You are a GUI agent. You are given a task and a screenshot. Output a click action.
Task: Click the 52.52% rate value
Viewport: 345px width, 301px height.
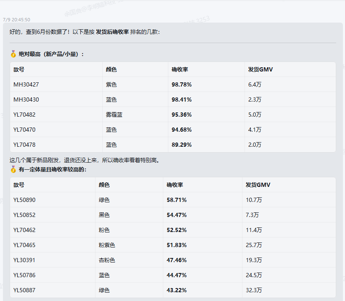176,230
